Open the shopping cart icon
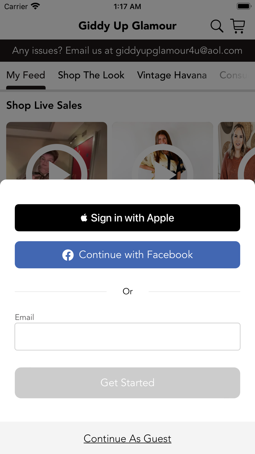This screenshot has height=454, width=255. point(238,26)
